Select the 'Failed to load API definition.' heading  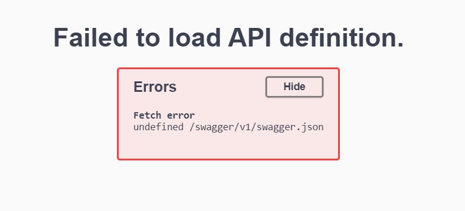point(228,37)
